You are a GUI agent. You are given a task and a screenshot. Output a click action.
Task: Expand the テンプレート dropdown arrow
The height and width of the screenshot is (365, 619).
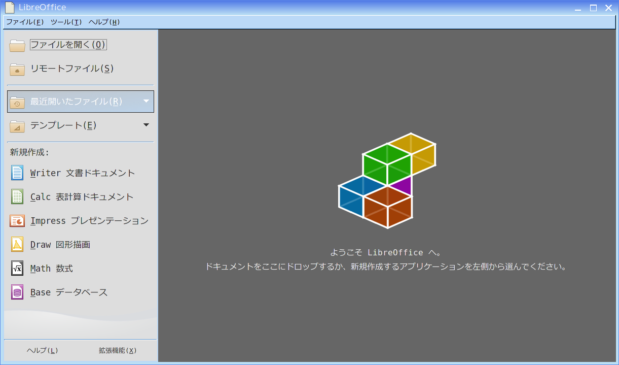[146, 125]
